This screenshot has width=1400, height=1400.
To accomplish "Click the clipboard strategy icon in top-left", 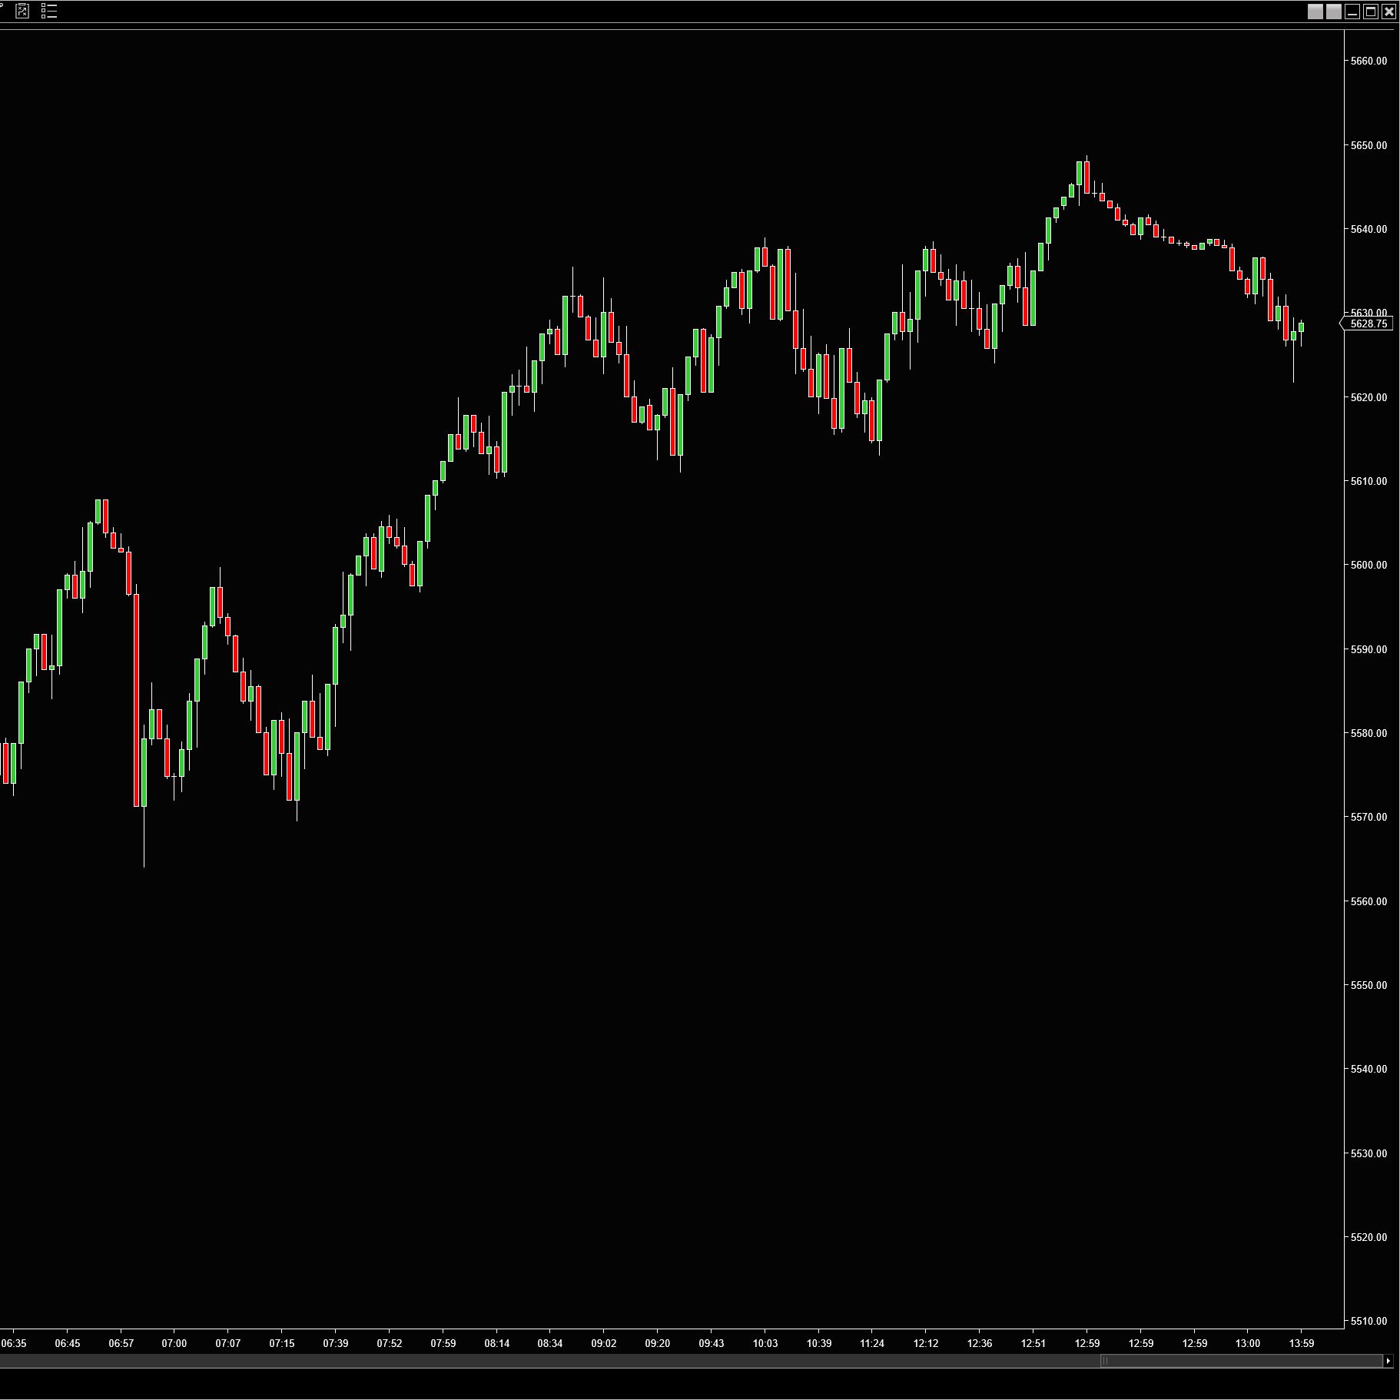I will click(22, 11).
